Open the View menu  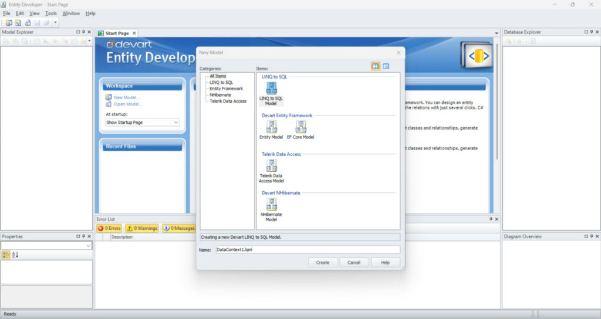[x=35, y=13]
